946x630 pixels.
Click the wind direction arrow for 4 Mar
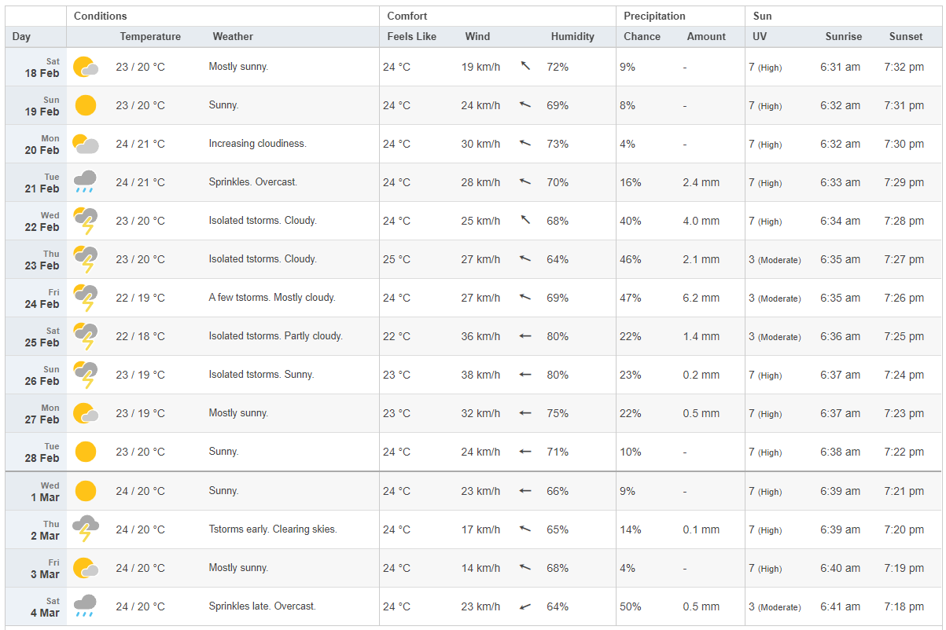[x=525, y=606]
